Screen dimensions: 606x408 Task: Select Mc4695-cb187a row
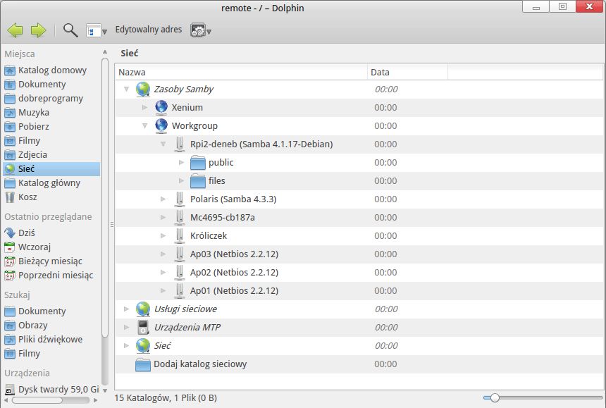pyautogui.click(x=359, y=218)
